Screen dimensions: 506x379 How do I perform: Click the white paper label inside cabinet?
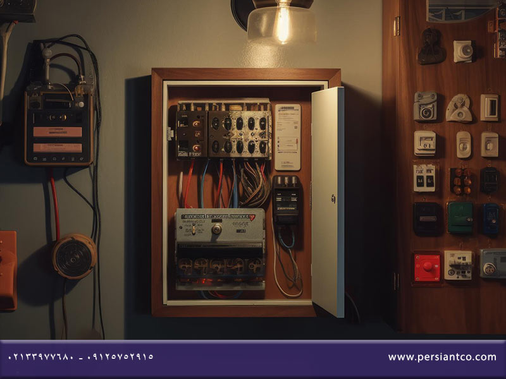tap(288, 137)
